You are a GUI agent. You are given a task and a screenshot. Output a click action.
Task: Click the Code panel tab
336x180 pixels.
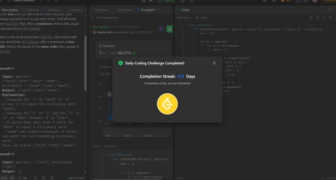point(183,10)
